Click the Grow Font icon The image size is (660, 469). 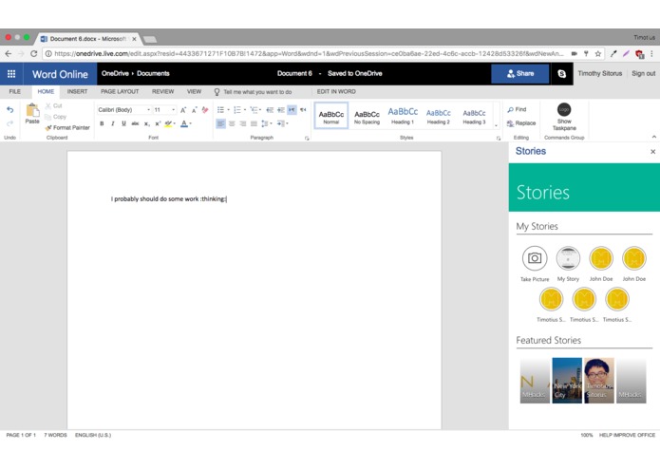click(183, 110)
